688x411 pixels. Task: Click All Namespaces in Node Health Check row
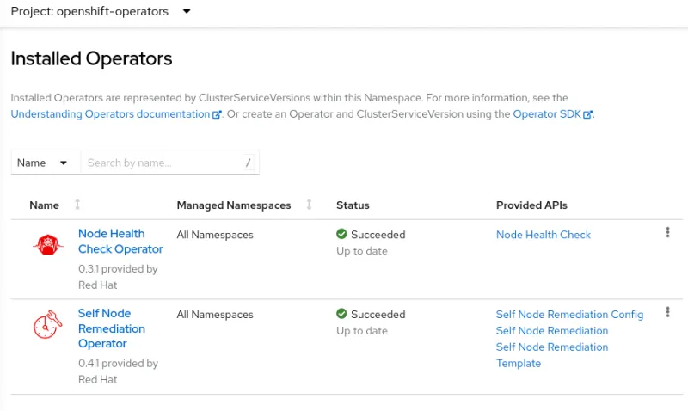(x=215, y=235)
